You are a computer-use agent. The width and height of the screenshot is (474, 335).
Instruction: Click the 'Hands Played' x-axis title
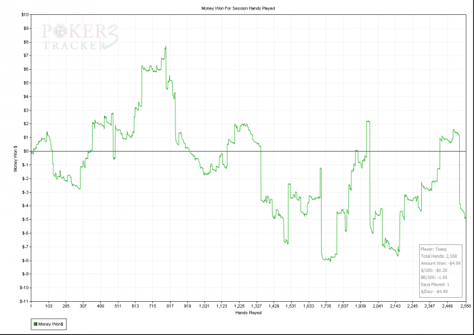click(249, 313)
